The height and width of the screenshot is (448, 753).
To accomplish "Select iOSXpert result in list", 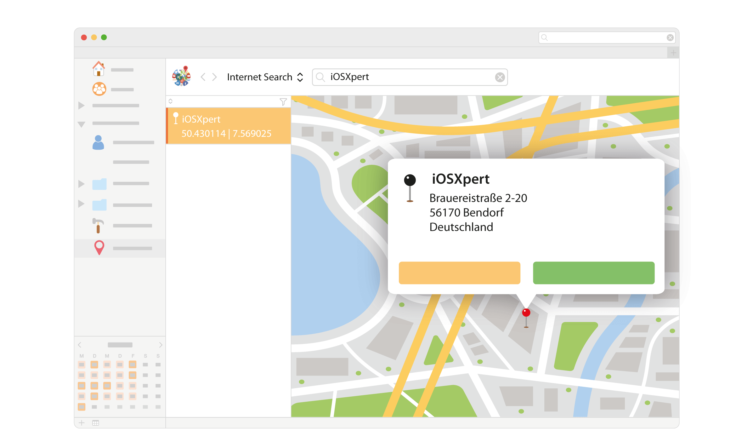I will (228, 126).
